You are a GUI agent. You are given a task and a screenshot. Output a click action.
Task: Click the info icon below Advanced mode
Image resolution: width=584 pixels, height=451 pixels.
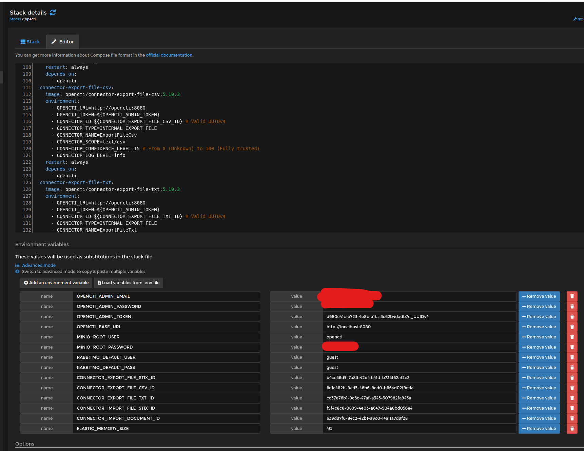17,271
